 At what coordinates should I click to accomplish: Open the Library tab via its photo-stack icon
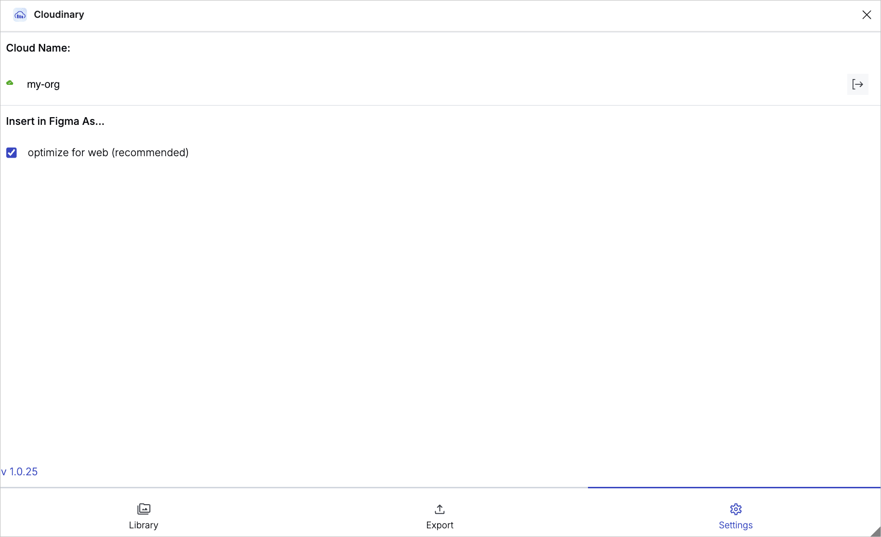click(144, 509)
